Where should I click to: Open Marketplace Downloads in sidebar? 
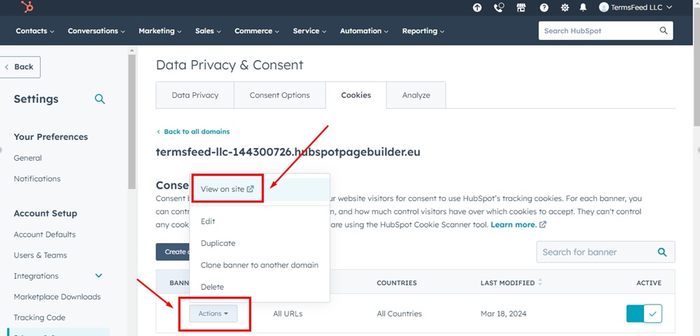coord(57,297)
